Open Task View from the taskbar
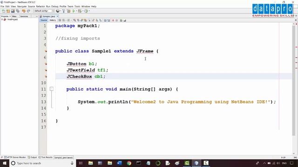 tap(81, 163)
